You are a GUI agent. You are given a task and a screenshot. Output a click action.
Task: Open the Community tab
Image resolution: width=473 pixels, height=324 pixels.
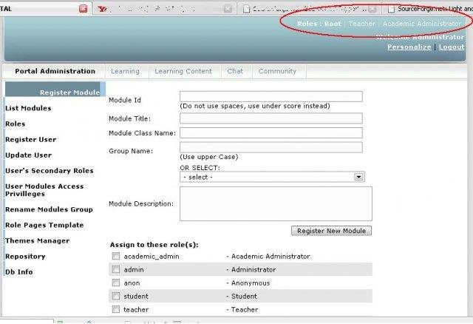(277, 71)
